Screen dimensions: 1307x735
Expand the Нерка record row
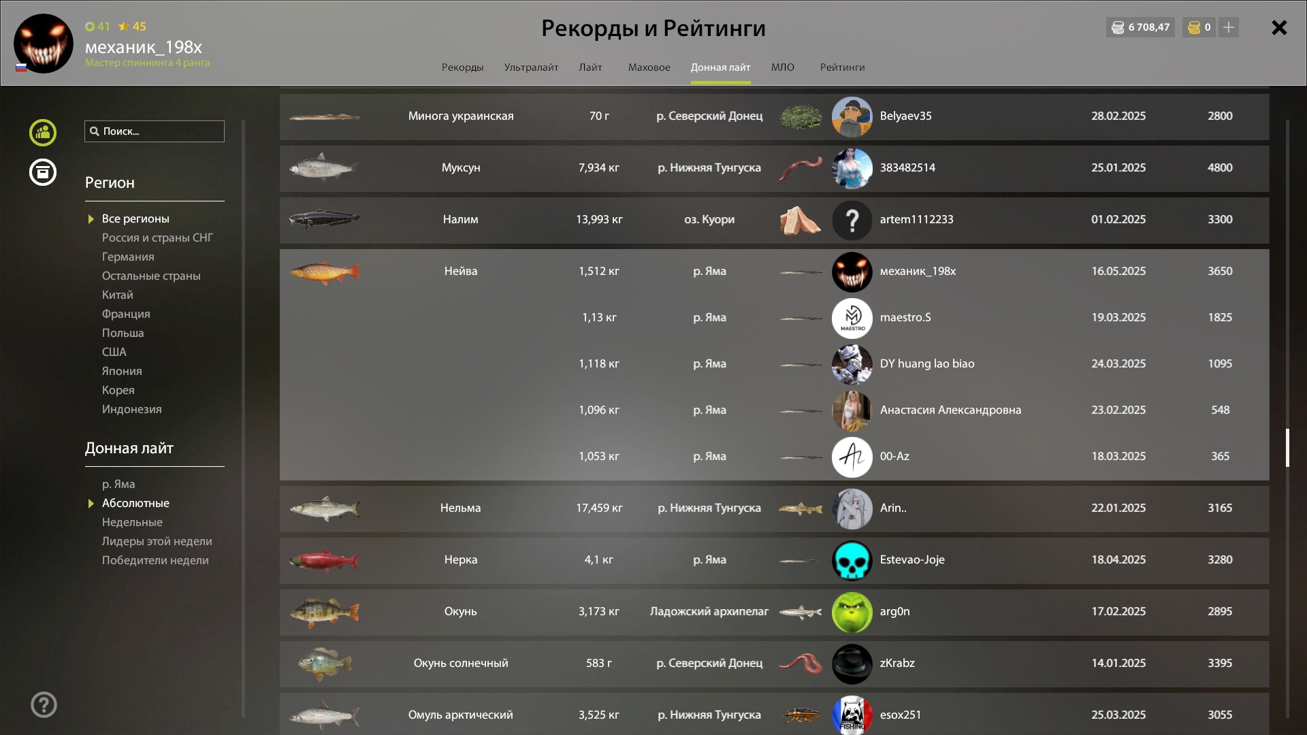click(x=774, y=560)
